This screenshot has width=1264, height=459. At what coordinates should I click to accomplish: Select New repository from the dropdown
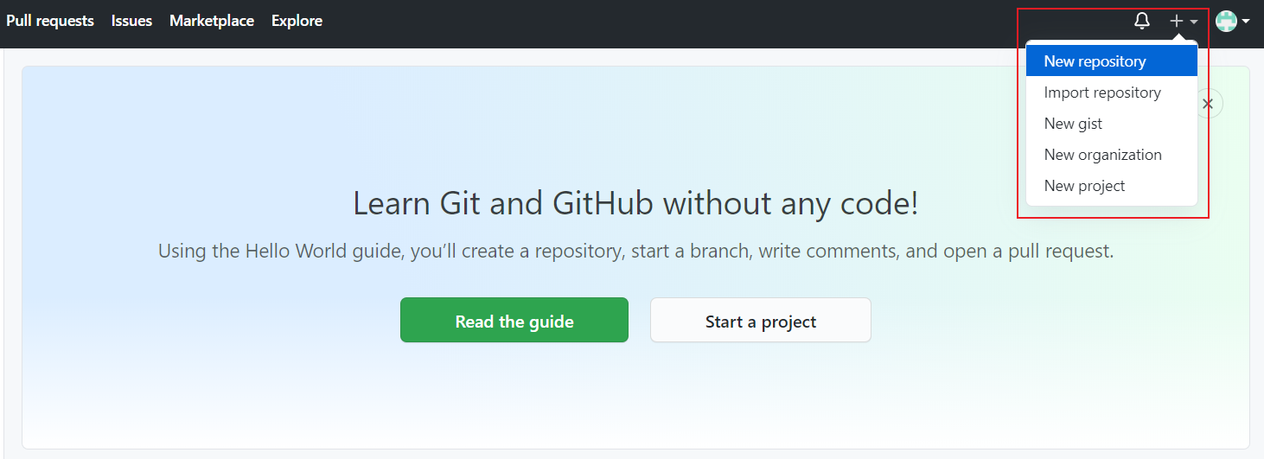click(1095, 61)
